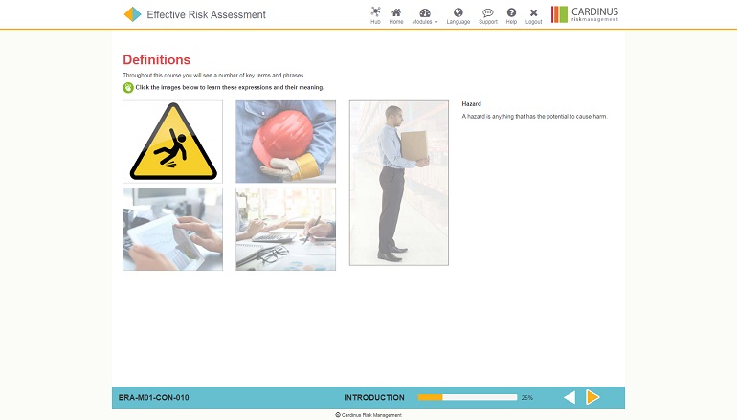Click the INTRODUCTION section label
The height and width of the screenshot is (420, 737).
point(374,397)
